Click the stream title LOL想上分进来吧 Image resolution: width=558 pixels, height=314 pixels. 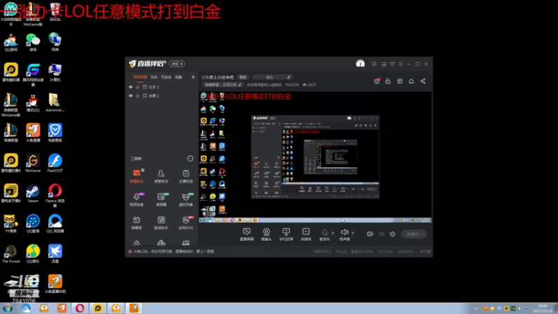point(218,77)
